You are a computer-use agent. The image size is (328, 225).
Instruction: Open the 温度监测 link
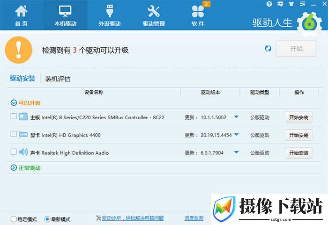[x=194, y=218]
